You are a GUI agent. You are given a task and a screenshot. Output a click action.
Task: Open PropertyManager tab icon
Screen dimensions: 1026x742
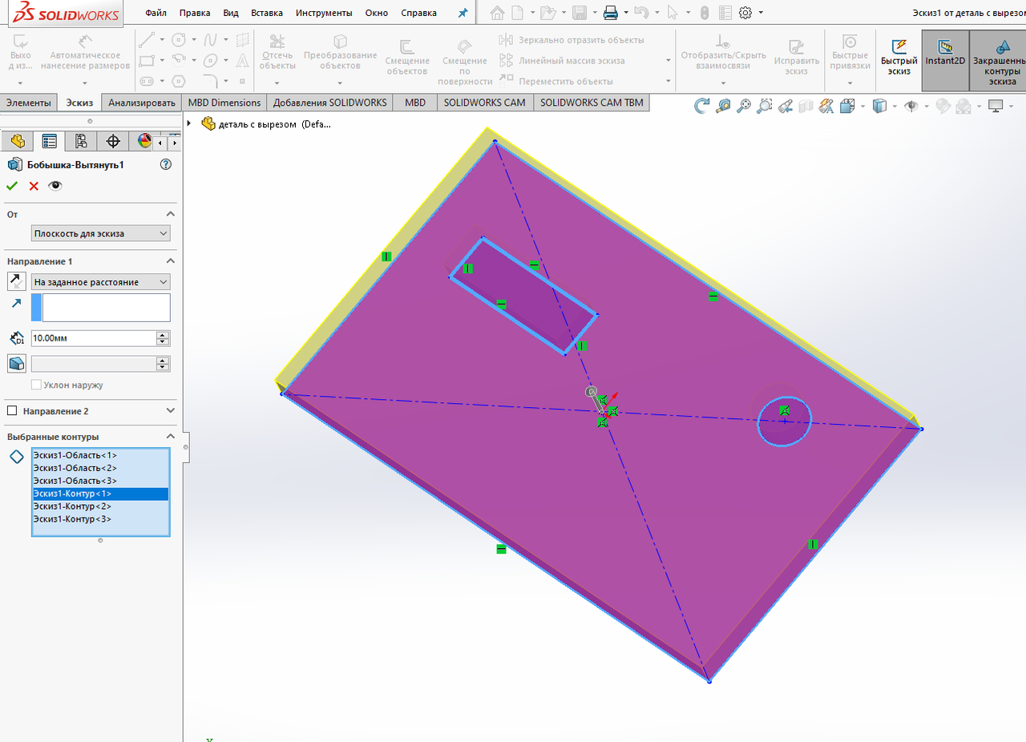(49, 142)
